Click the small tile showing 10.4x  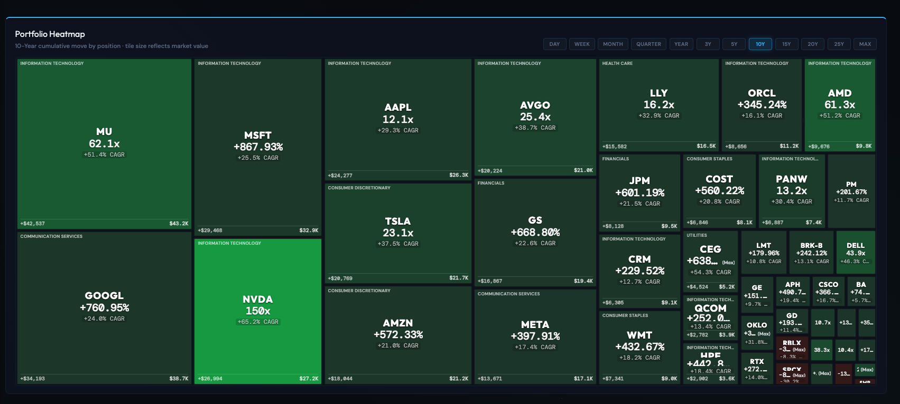(846, 350)
